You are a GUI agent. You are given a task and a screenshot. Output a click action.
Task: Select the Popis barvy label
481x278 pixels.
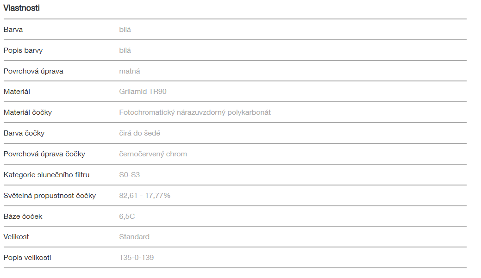23,50
